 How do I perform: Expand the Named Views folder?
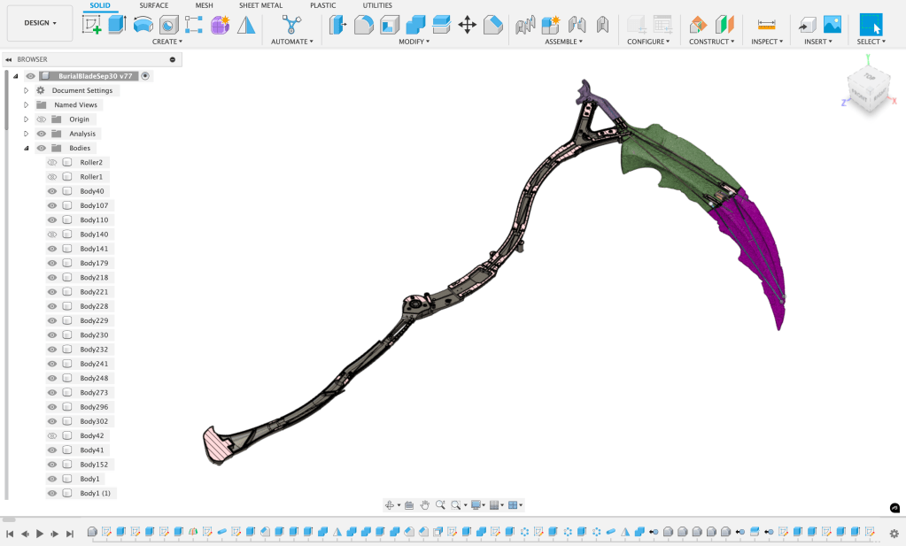(x=27, y=105)
